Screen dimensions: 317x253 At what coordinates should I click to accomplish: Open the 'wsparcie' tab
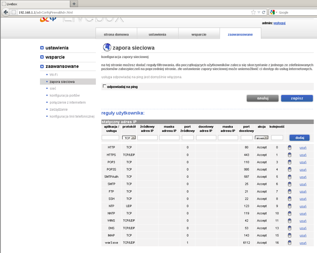[199, 34]
